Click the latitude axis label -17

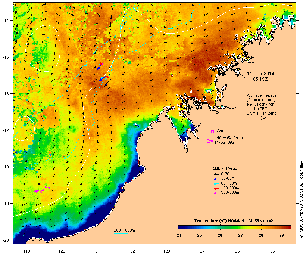6,130
